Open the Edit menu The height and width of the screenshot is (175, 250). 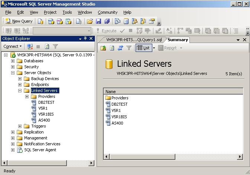20,12
